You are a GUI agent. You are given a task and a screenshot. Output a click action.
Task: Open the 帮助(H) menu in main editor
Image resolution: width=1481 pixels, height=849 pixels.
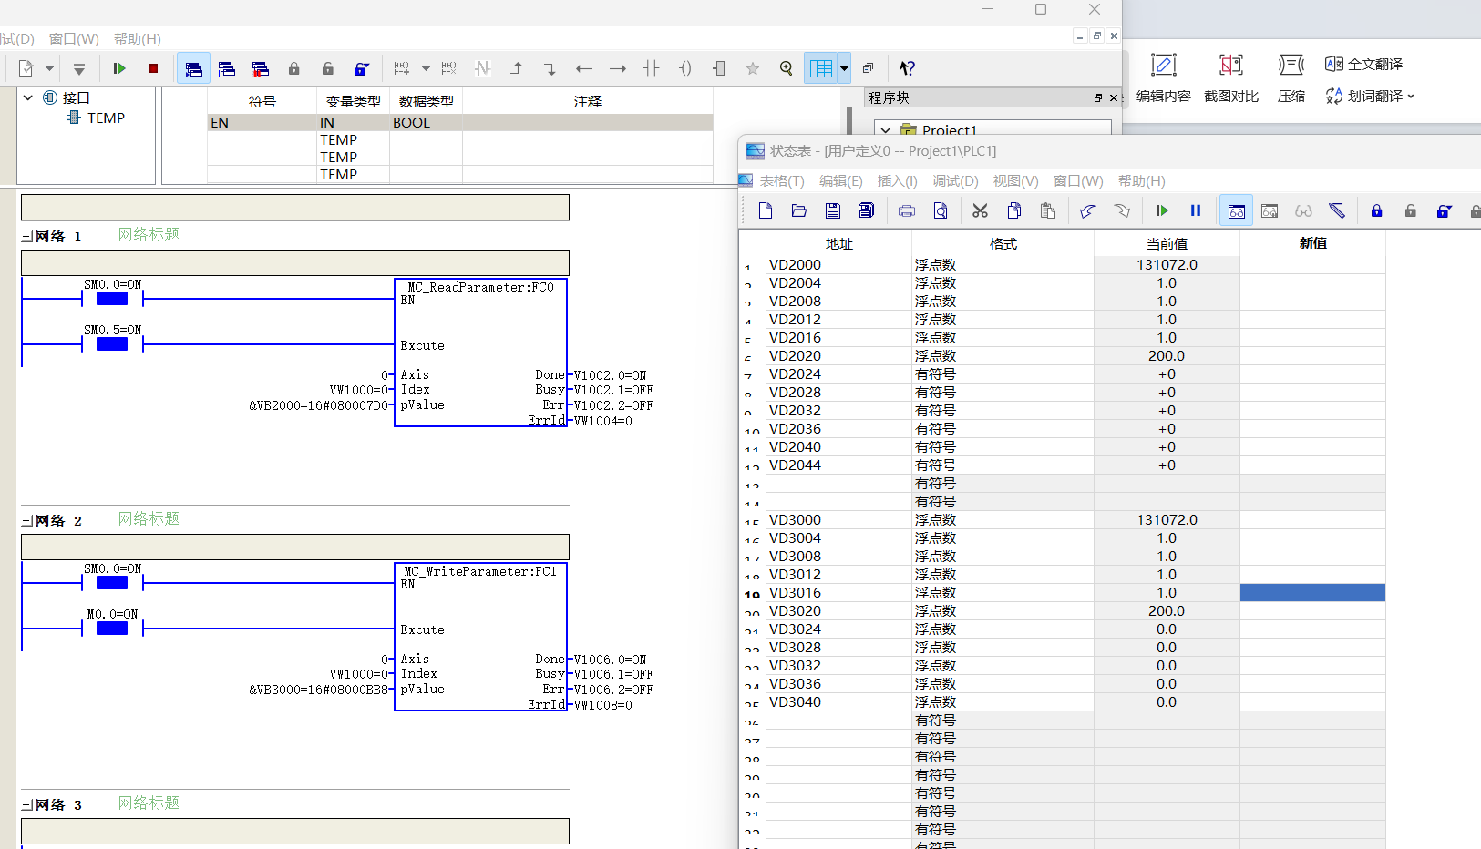click(138, 38)
